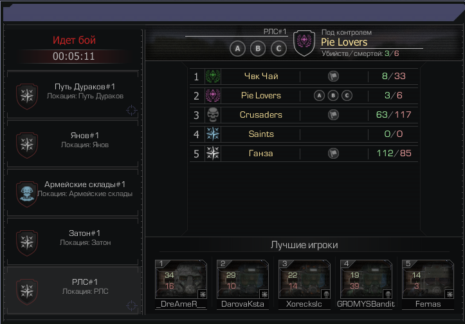Select the Путь Дураков#1 battle
The height and width of the screenshot is (324, 465).
coord(73,94)
